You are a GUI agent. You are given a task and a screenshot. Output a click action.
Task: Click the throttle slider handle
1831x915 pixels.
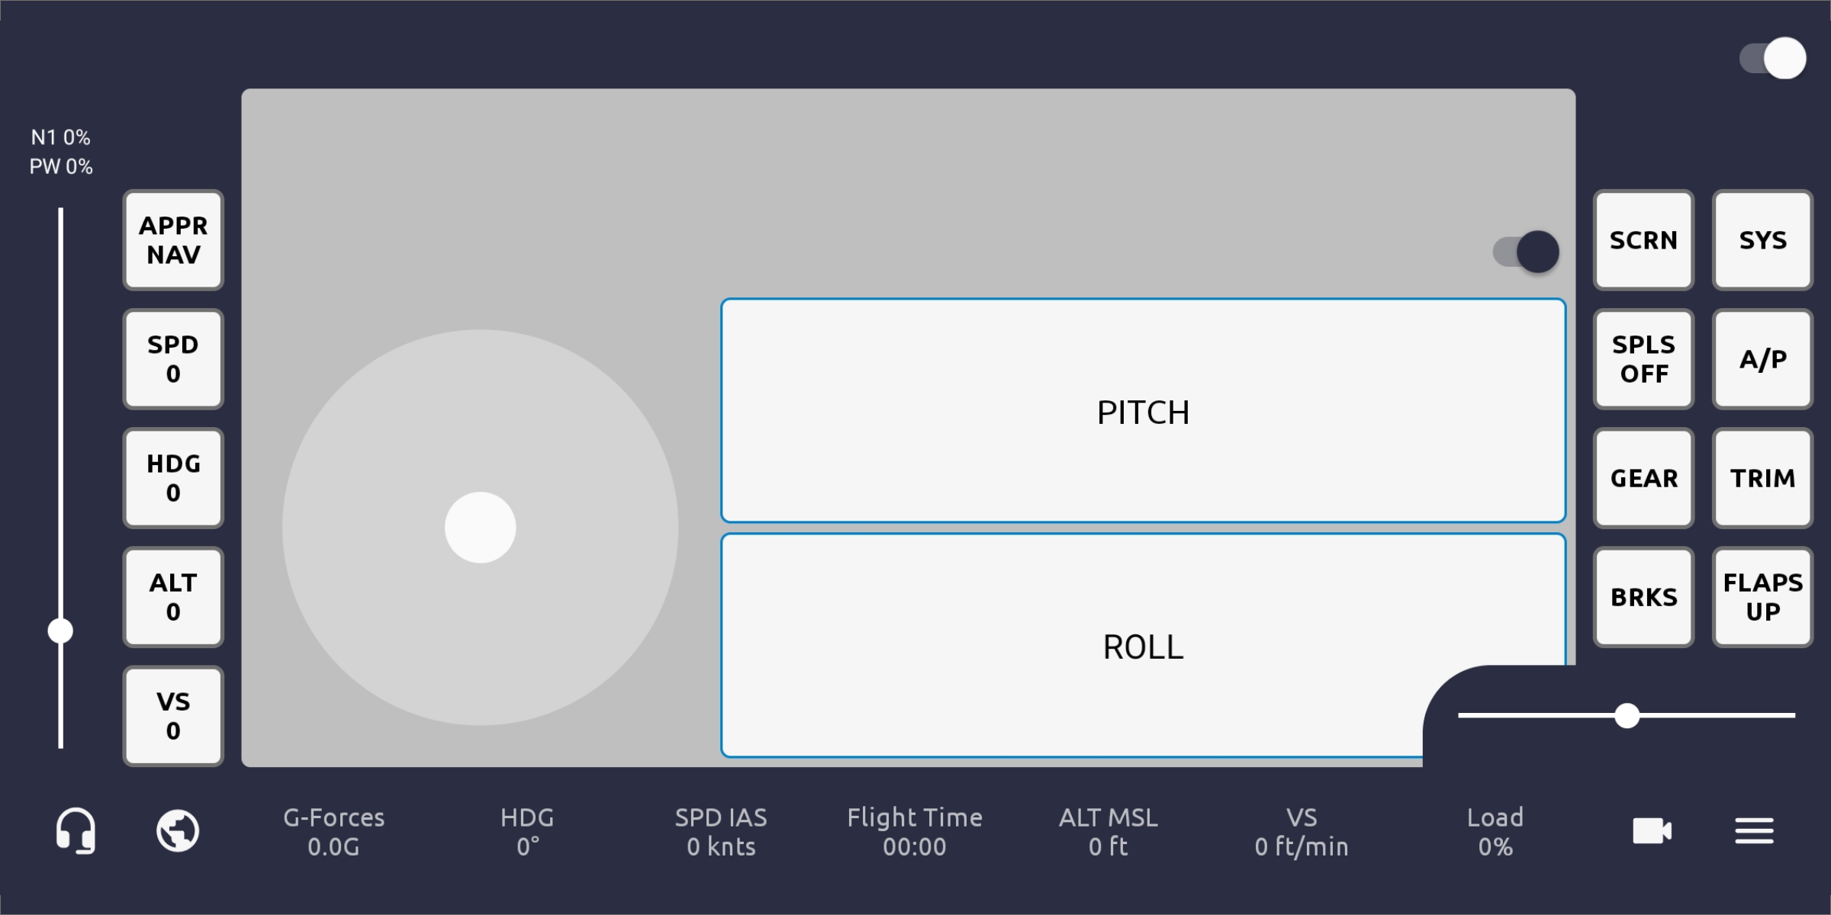(x=60, y=631)
